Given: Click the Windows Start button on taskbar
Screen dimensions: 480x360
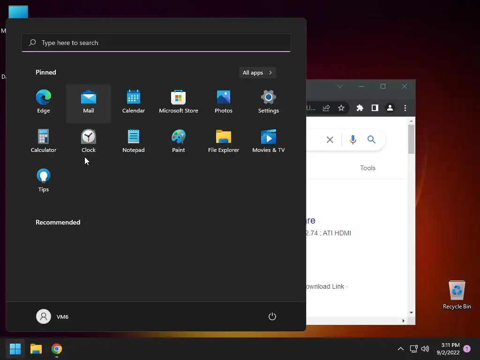Looking at the screenshot, I should [15, 349].
